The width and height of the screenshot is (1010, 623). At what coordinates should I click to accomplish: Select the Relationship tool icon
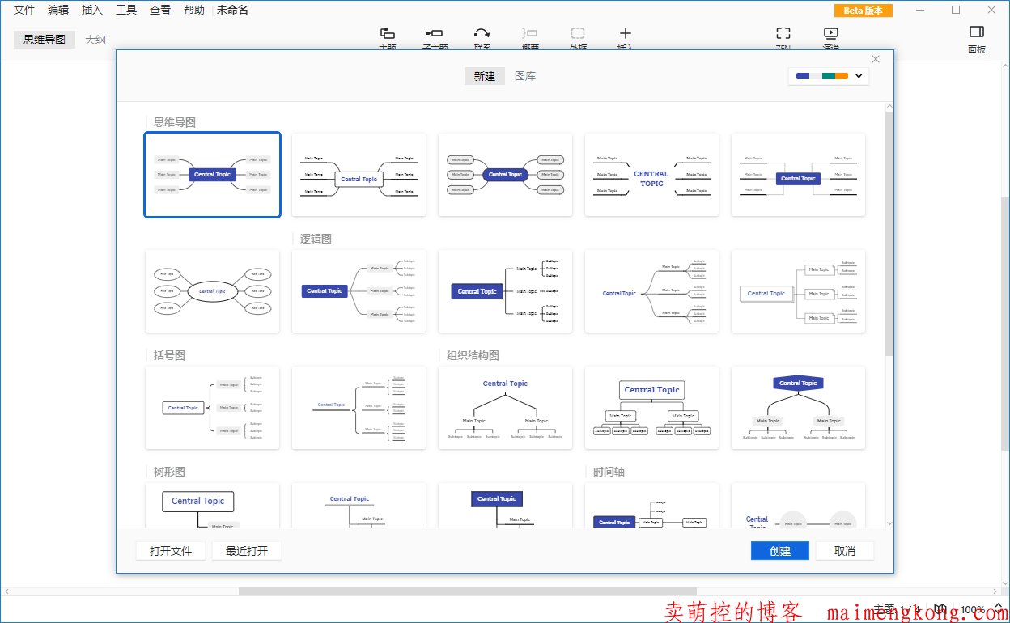point(482,34)
